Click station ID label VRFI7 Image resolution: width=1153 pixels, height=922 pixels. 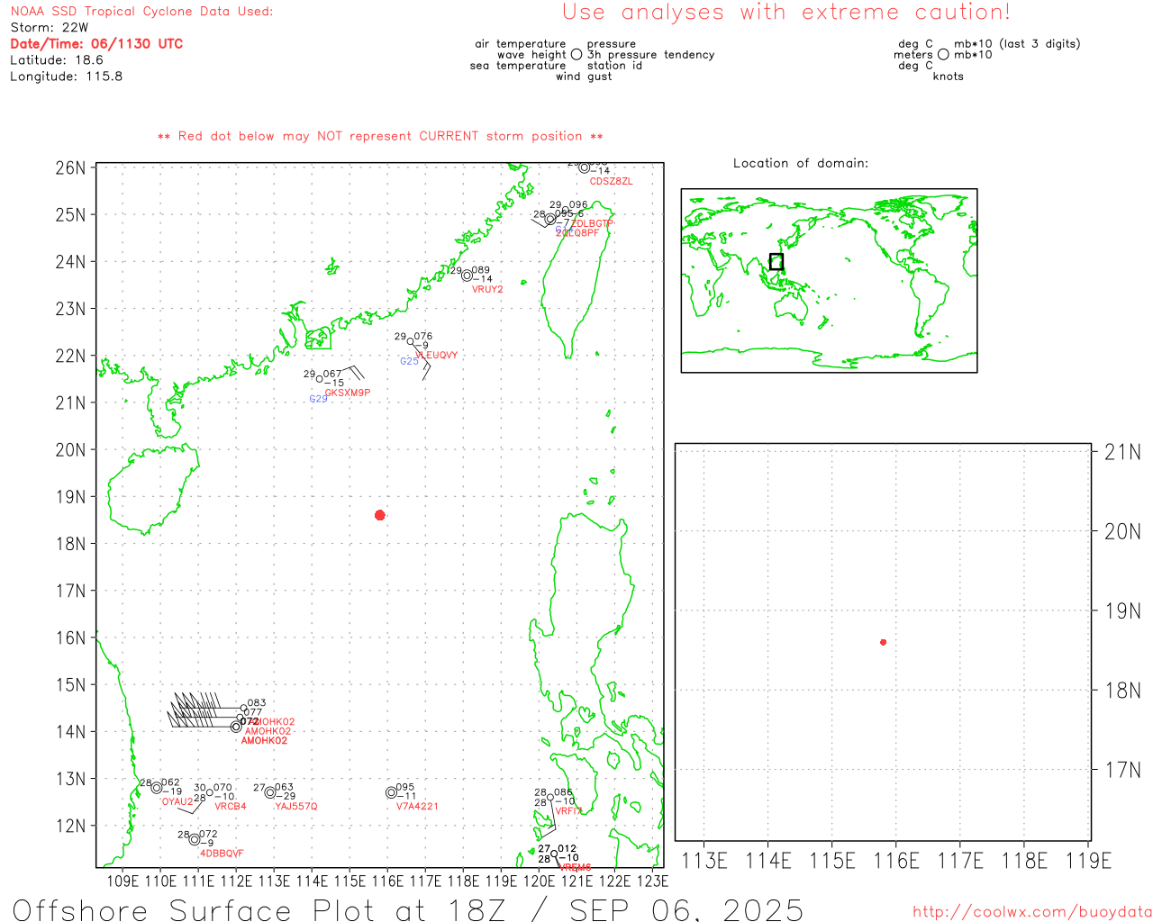click(x=568, y=811)
